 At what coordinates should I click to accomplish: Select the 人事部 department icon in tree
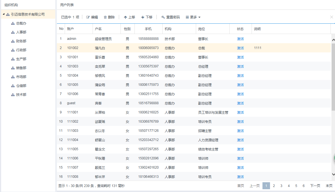pos(13,32)
